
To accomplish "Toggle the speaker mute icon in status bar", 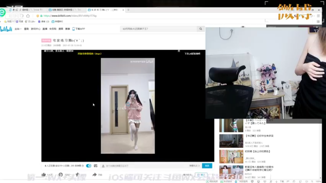I will [306, 181].
